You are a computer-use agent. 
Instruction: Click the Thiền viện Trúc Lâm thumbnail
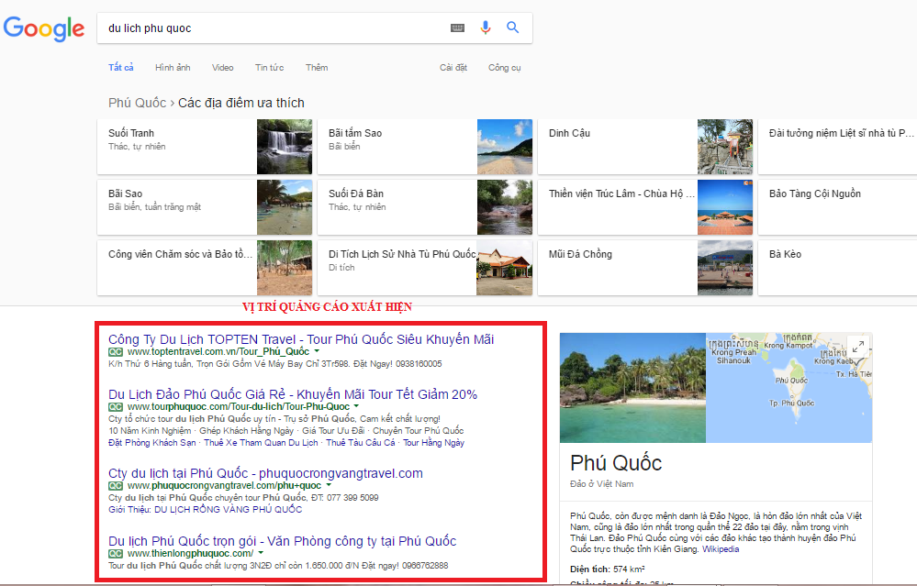725,207
